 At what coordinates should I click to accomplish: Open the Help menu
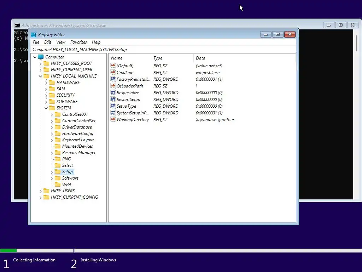(x=96, y=42)
